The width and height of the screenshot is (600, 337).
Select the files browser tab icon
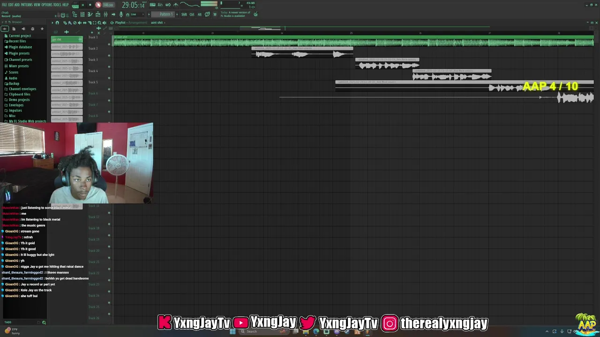pyautogui.click(x=14, y=29)
